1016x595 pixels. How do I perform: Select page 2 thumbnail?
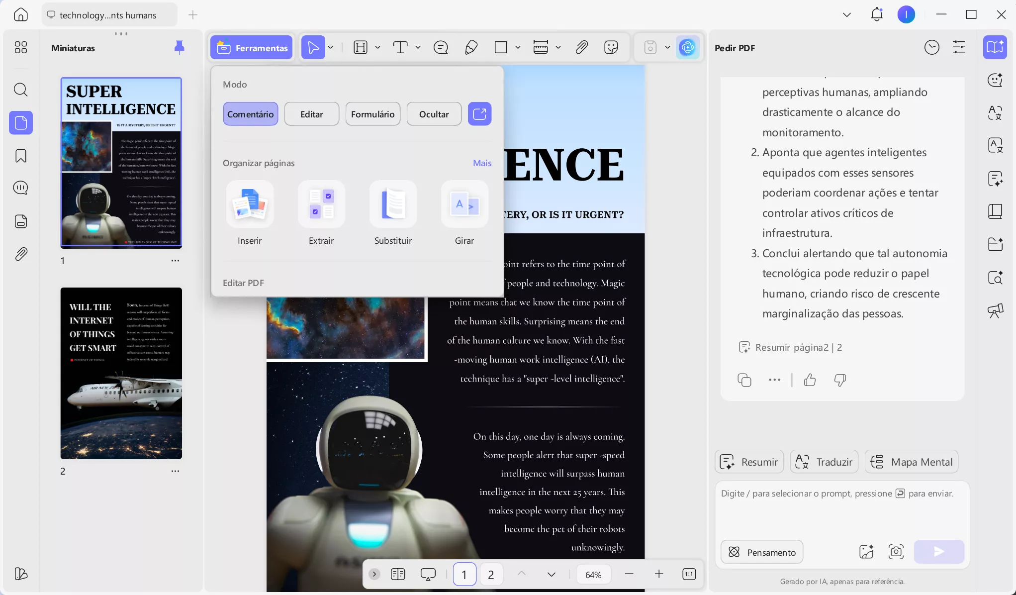[121, 373]
